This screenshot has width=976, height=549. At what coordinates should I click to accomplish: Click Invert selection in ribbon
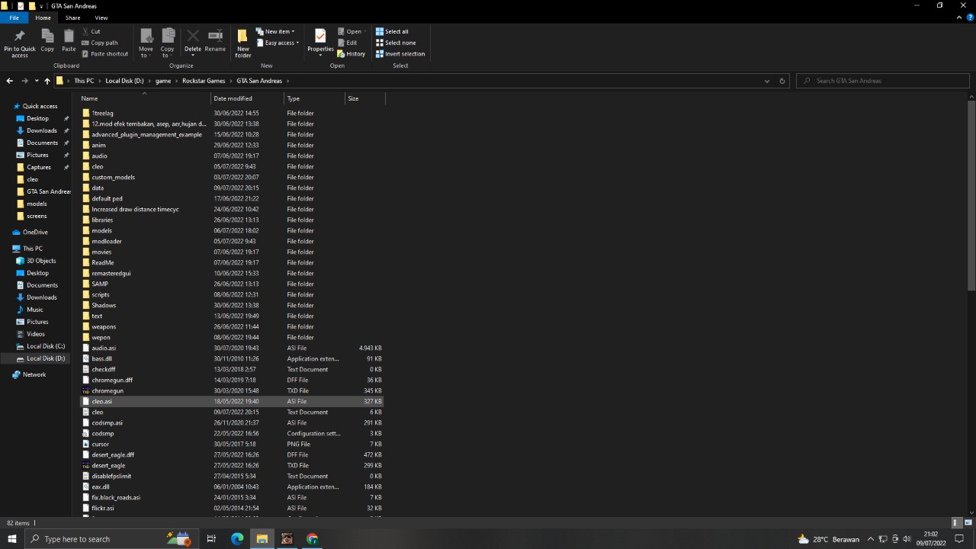click(x=400, y=53)
